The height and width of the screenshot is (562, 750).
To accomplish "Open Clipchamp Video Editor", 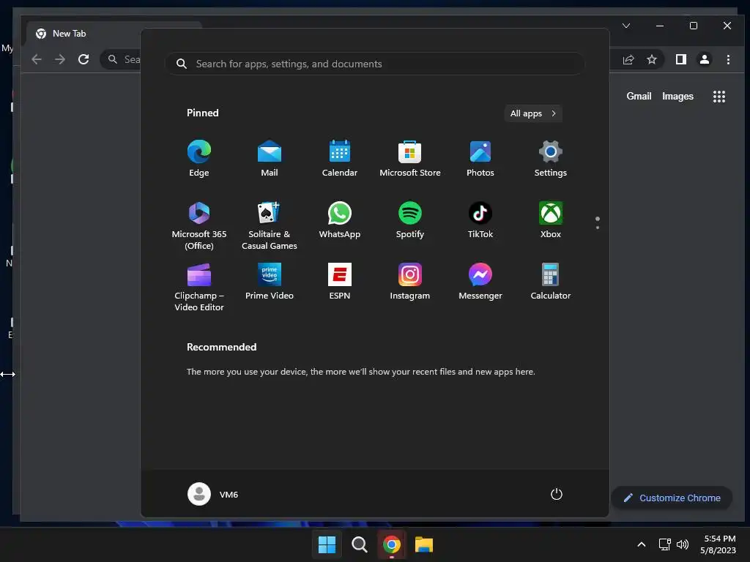I will click(x=199, y=287).
